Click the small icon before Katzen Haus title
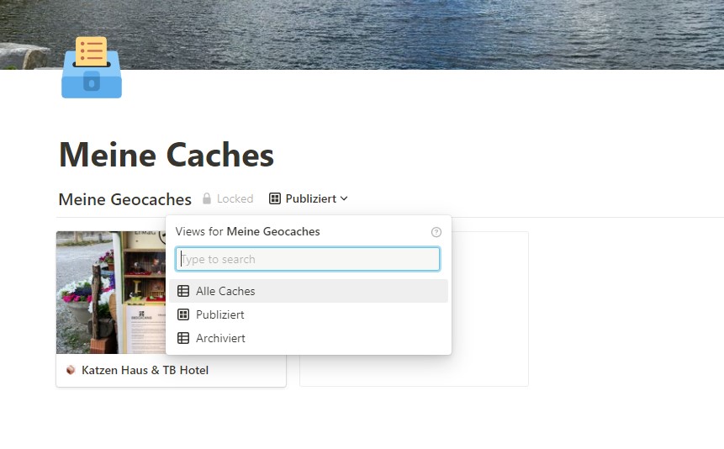Viewport: 724px width, 449px height. [71, 370]
